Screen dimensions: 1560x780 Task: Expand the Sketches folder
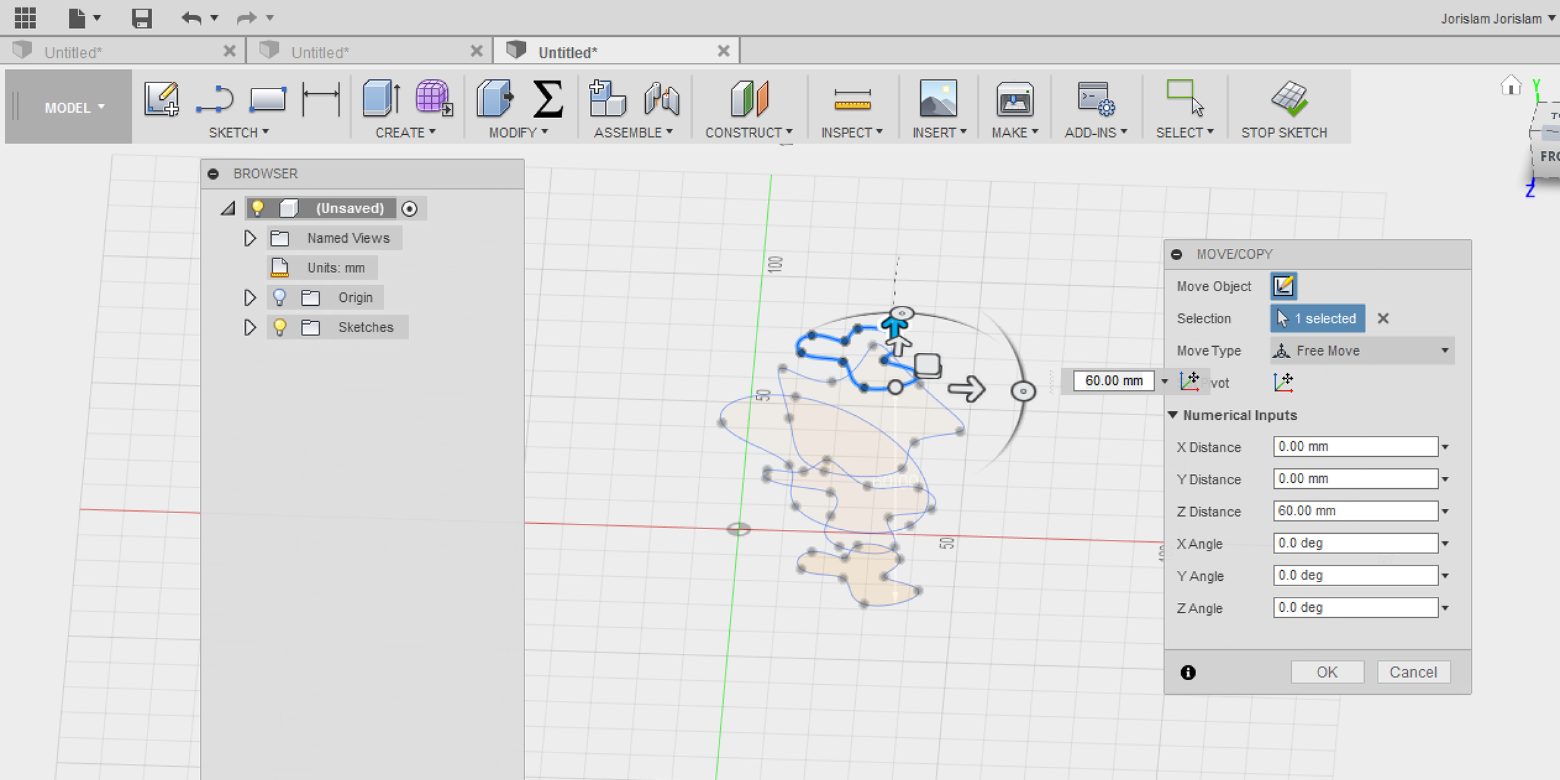(249, 327)
